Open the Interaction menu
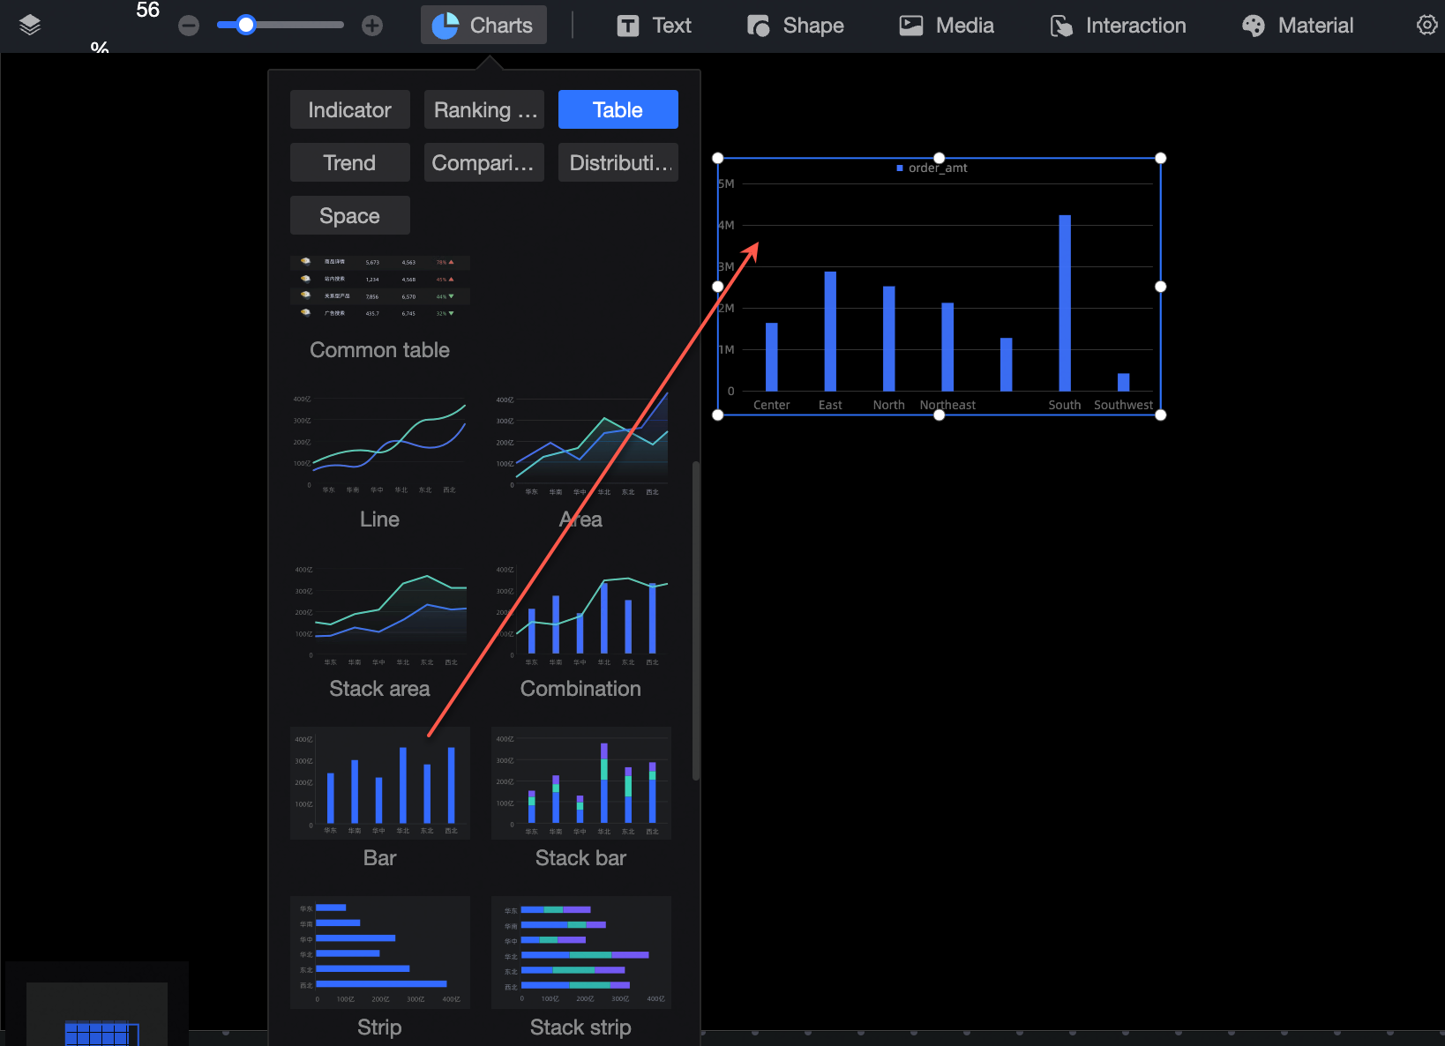Screen dimensions: 1445x1046 point(1119,26)
